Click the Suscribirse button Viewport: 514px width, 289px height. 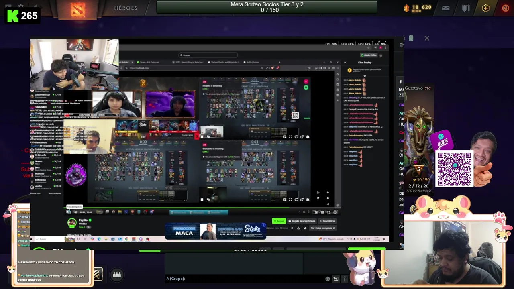(x=328, y=221)
